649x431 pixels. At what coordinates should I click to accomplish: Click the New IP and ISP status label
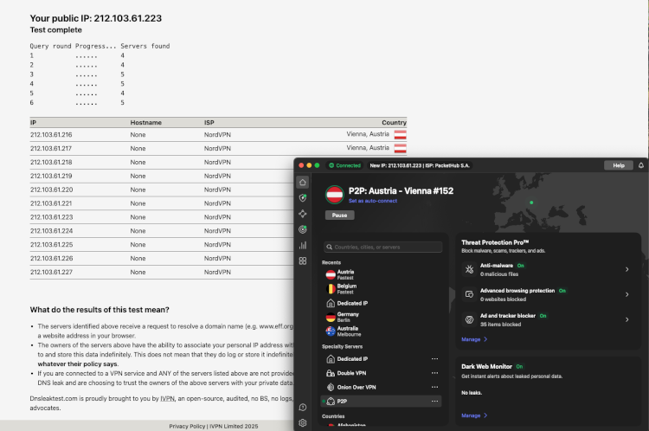(x=420, y=165)
